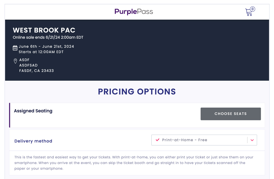274x179 pixels.
Task: Click the Choose Seats button
Action: (x=231, y=114)
